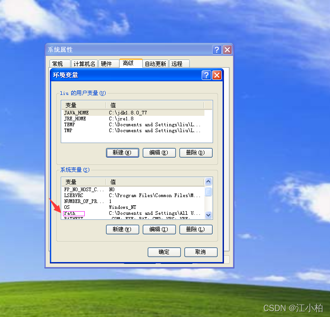330x317 pixels.
Task: Click the C:\jre1.8 value cell
Action: 121,119
